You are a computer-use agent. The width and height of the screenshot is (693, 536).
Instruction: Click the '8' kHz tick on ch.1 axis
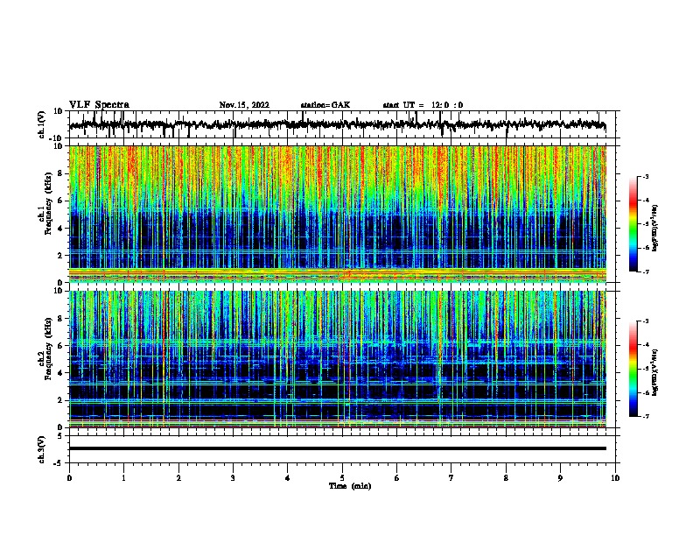(x=61, y=173)
